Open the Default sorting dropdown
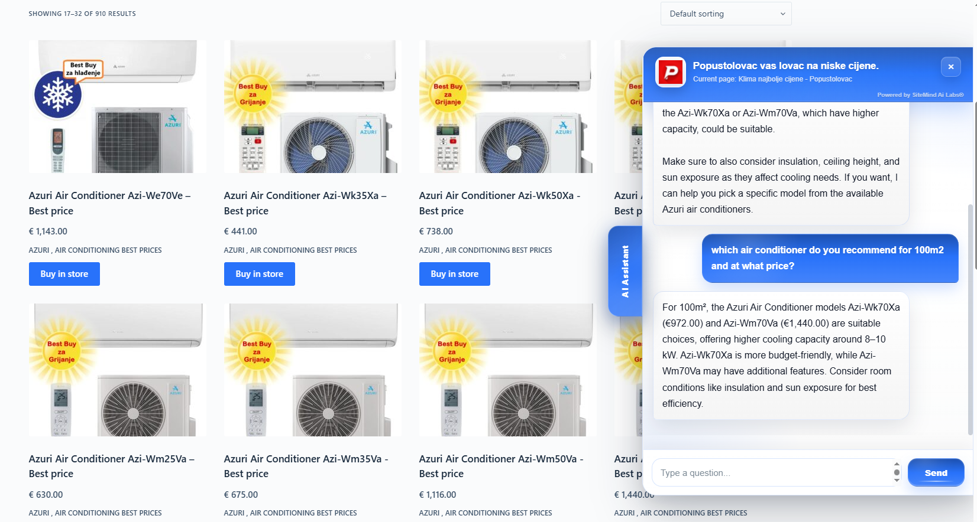The width and height of the screenshot is (977, 522). (726, 14)
